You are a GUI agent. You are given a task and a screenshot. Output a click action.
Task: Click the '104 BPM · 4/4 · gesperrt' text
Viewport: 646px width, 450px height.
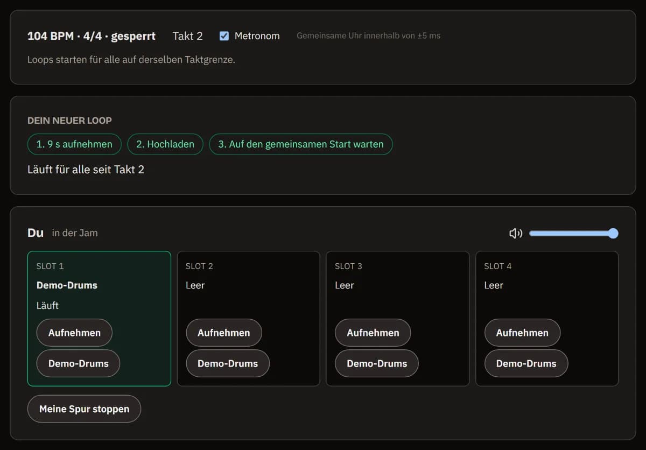pos(92,36)
